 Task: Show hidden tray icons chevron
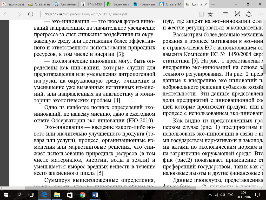click(210, 195)
